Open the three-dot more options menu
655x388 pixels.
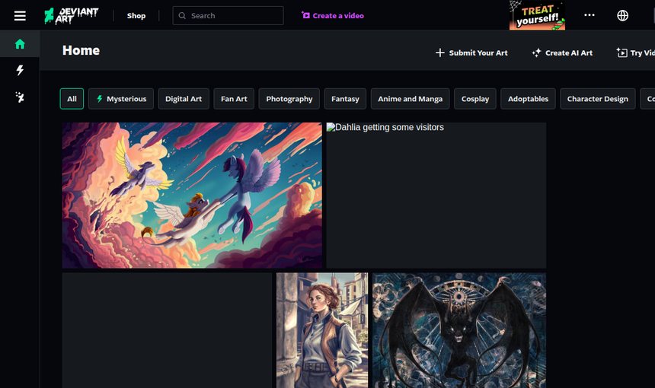pos(589,15)
